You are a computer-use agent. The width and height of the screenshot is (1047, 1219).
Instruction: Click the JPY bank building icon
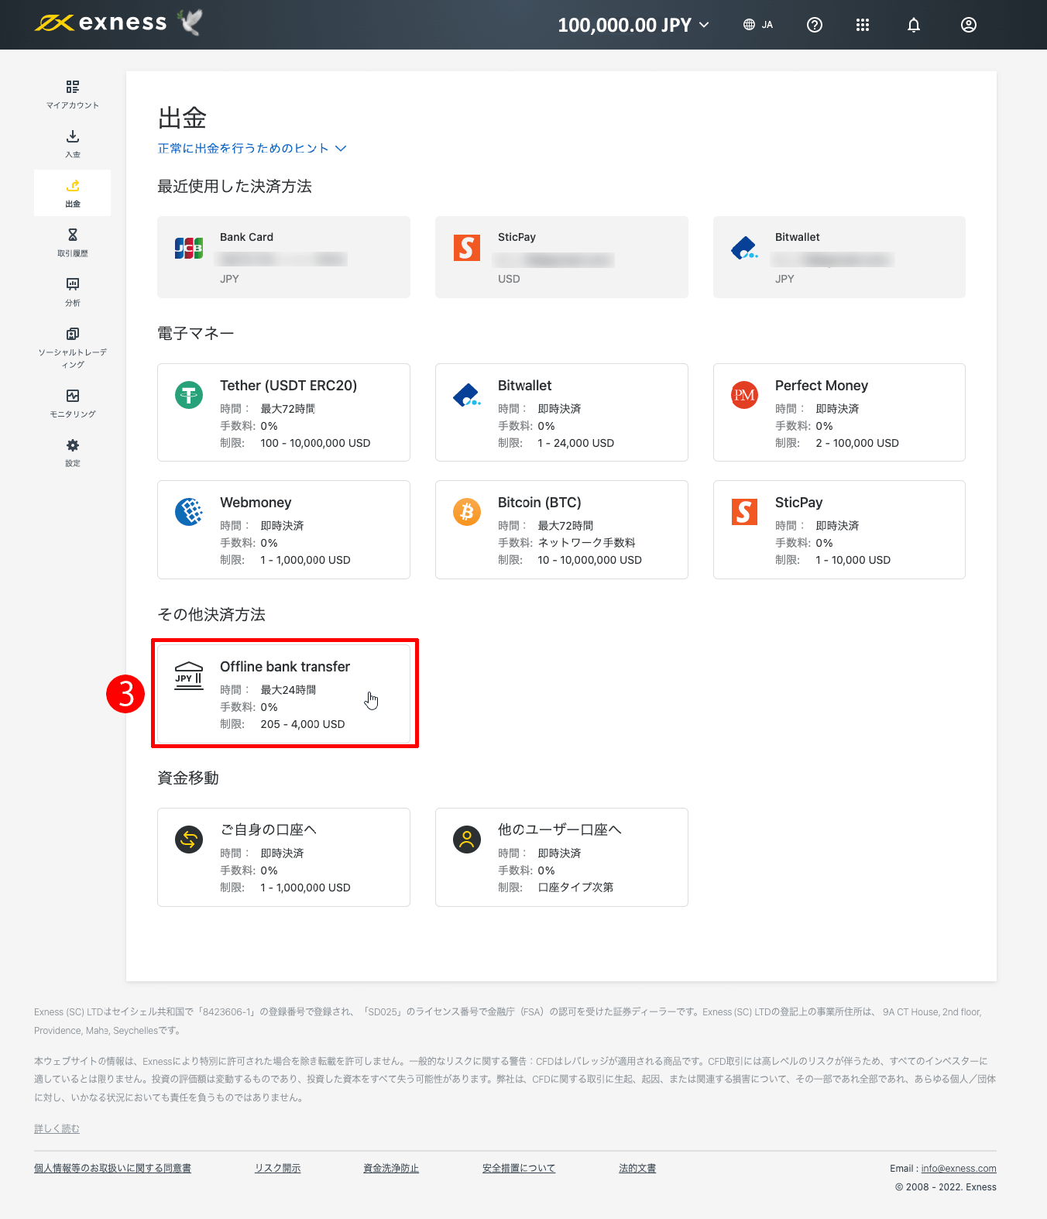point(189,676)
